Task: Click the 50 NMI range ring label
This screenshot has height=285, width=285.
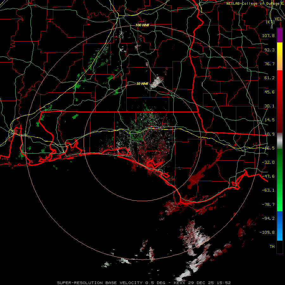Action: tap(142, 84)
